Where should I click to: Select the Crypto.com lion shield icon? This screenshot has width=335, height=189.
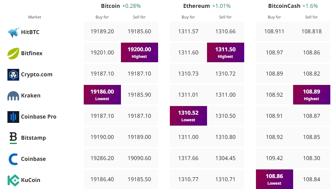(13, 74)
